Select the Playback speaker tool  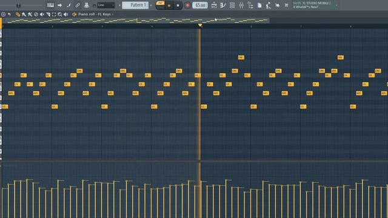(x=66, y=15)
